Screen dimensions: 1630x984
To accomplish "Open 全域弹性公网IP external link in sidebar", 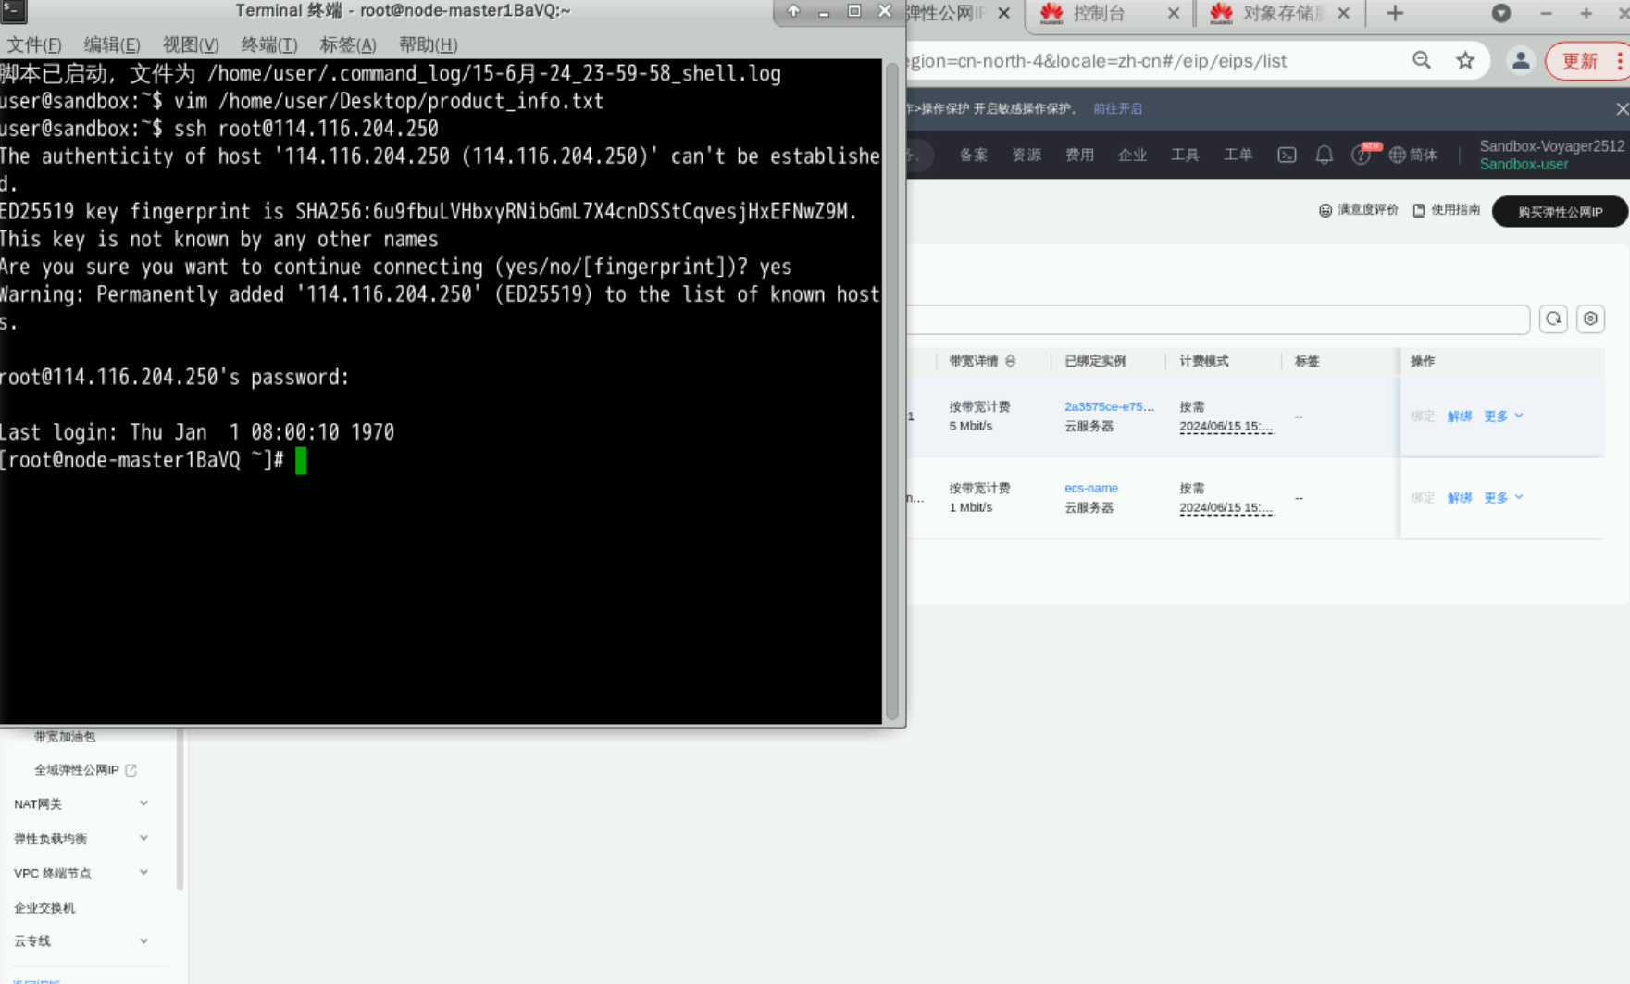I will [x=85, y=770].
